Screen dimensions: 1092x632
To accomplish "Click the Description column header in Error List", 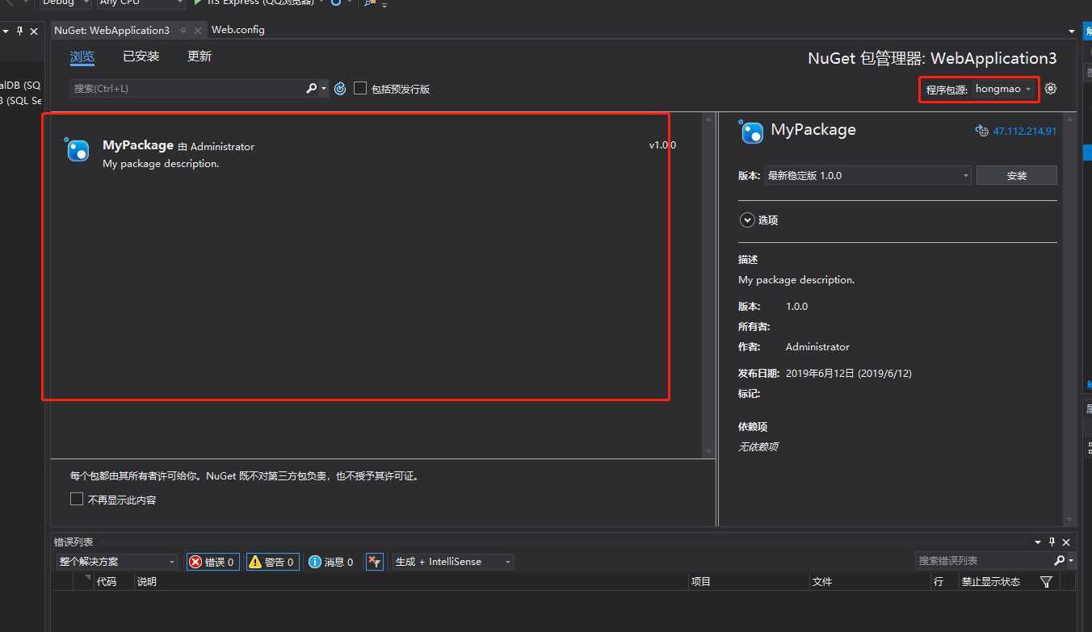I will (x=147, y=582).
